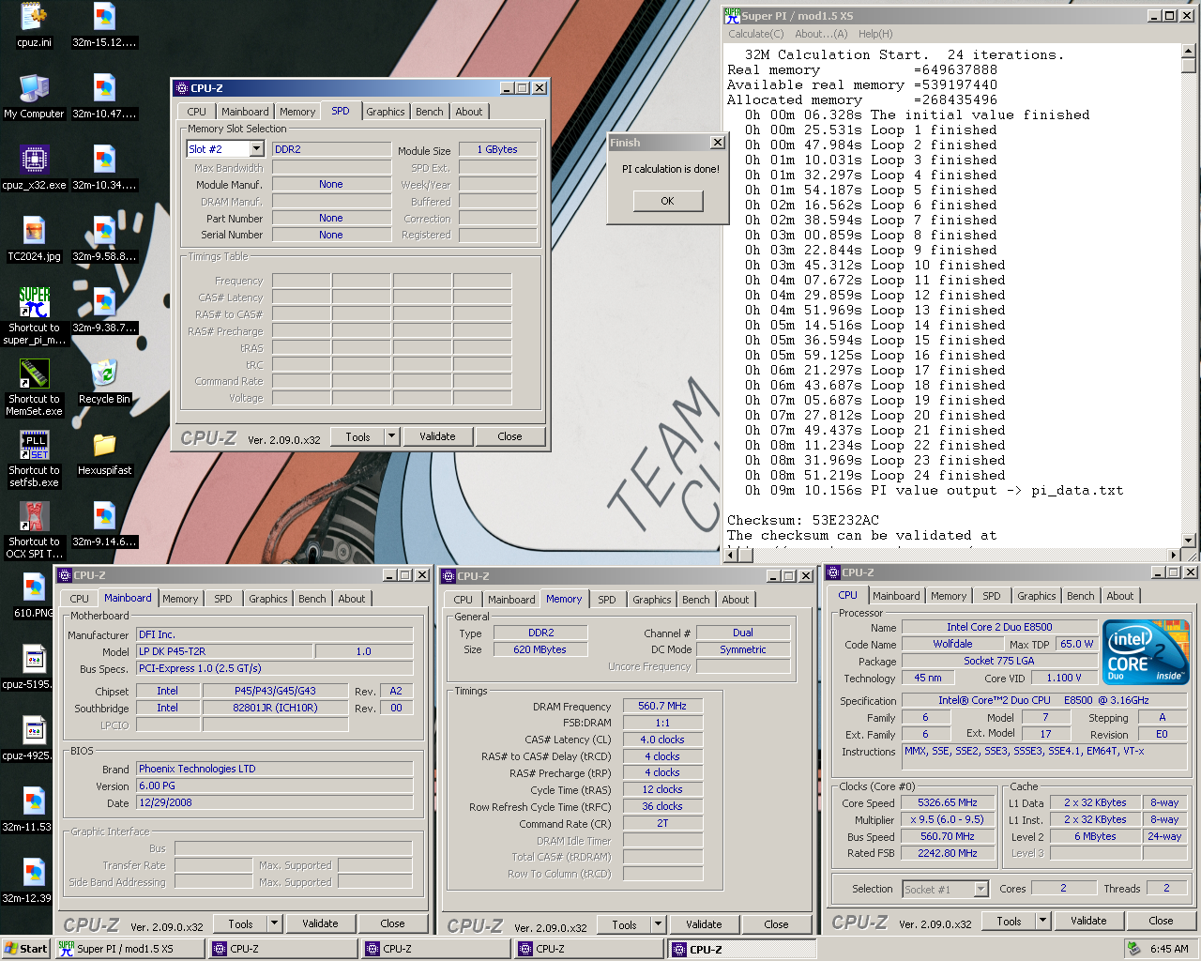Expand Tools dropdown arrow in Mainboard CPU-Z window
This screenshot has width=1201, height=961.
(x=275, y=923)
